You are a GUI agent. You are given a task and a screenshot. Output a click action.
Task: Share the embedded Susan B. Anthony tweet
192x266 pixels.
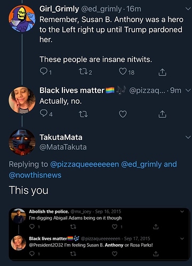click(156, 254)
